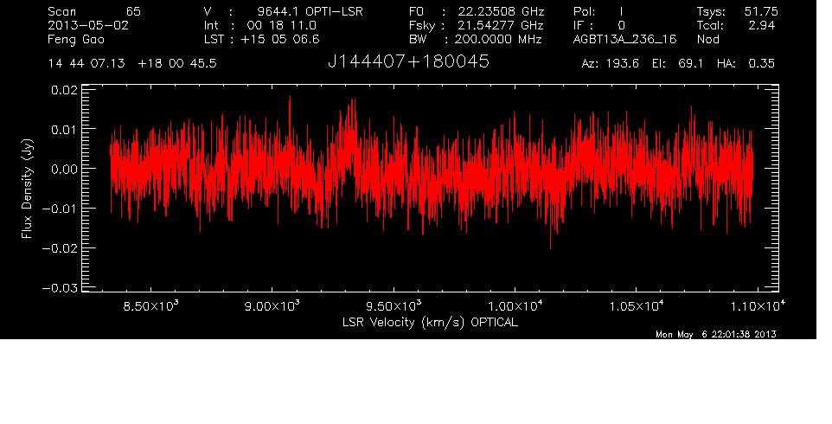
Task: Select the Pol value I
Action: [x=621, y=11]
